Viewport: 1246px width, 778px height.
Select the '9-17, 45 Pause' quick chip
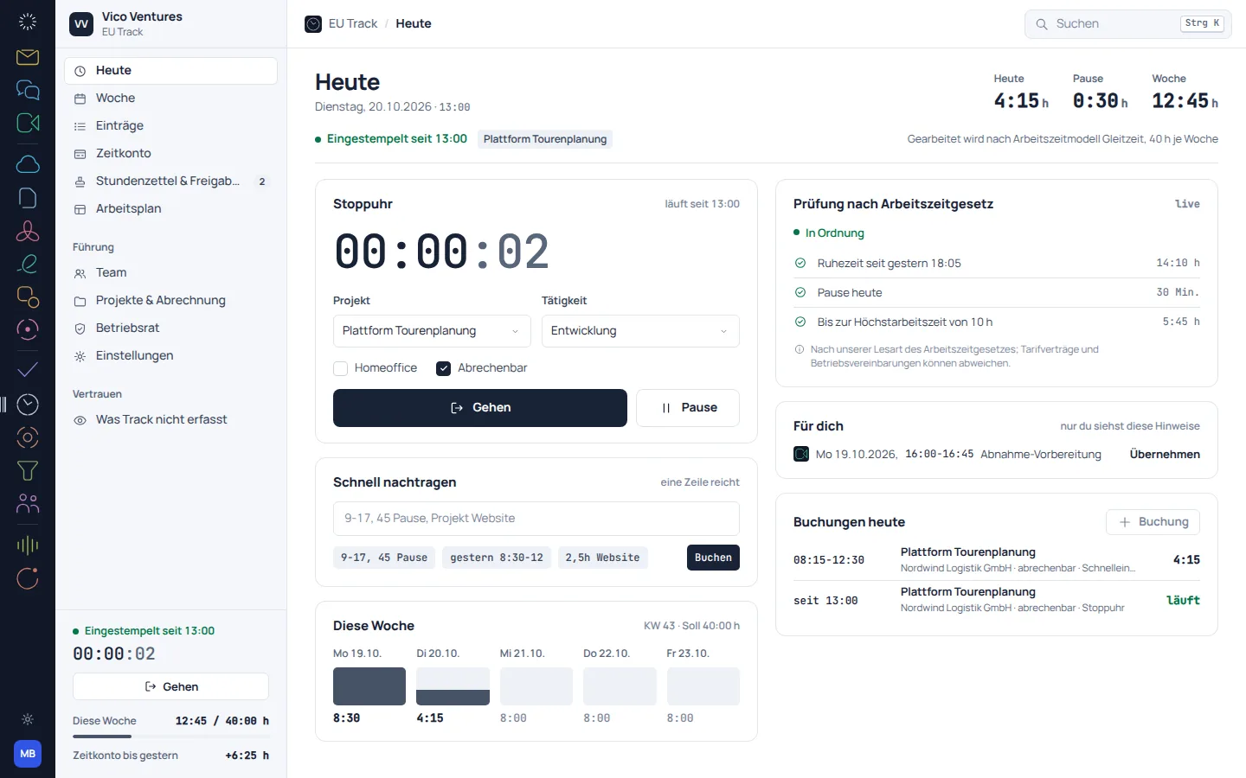pos(384,558)
